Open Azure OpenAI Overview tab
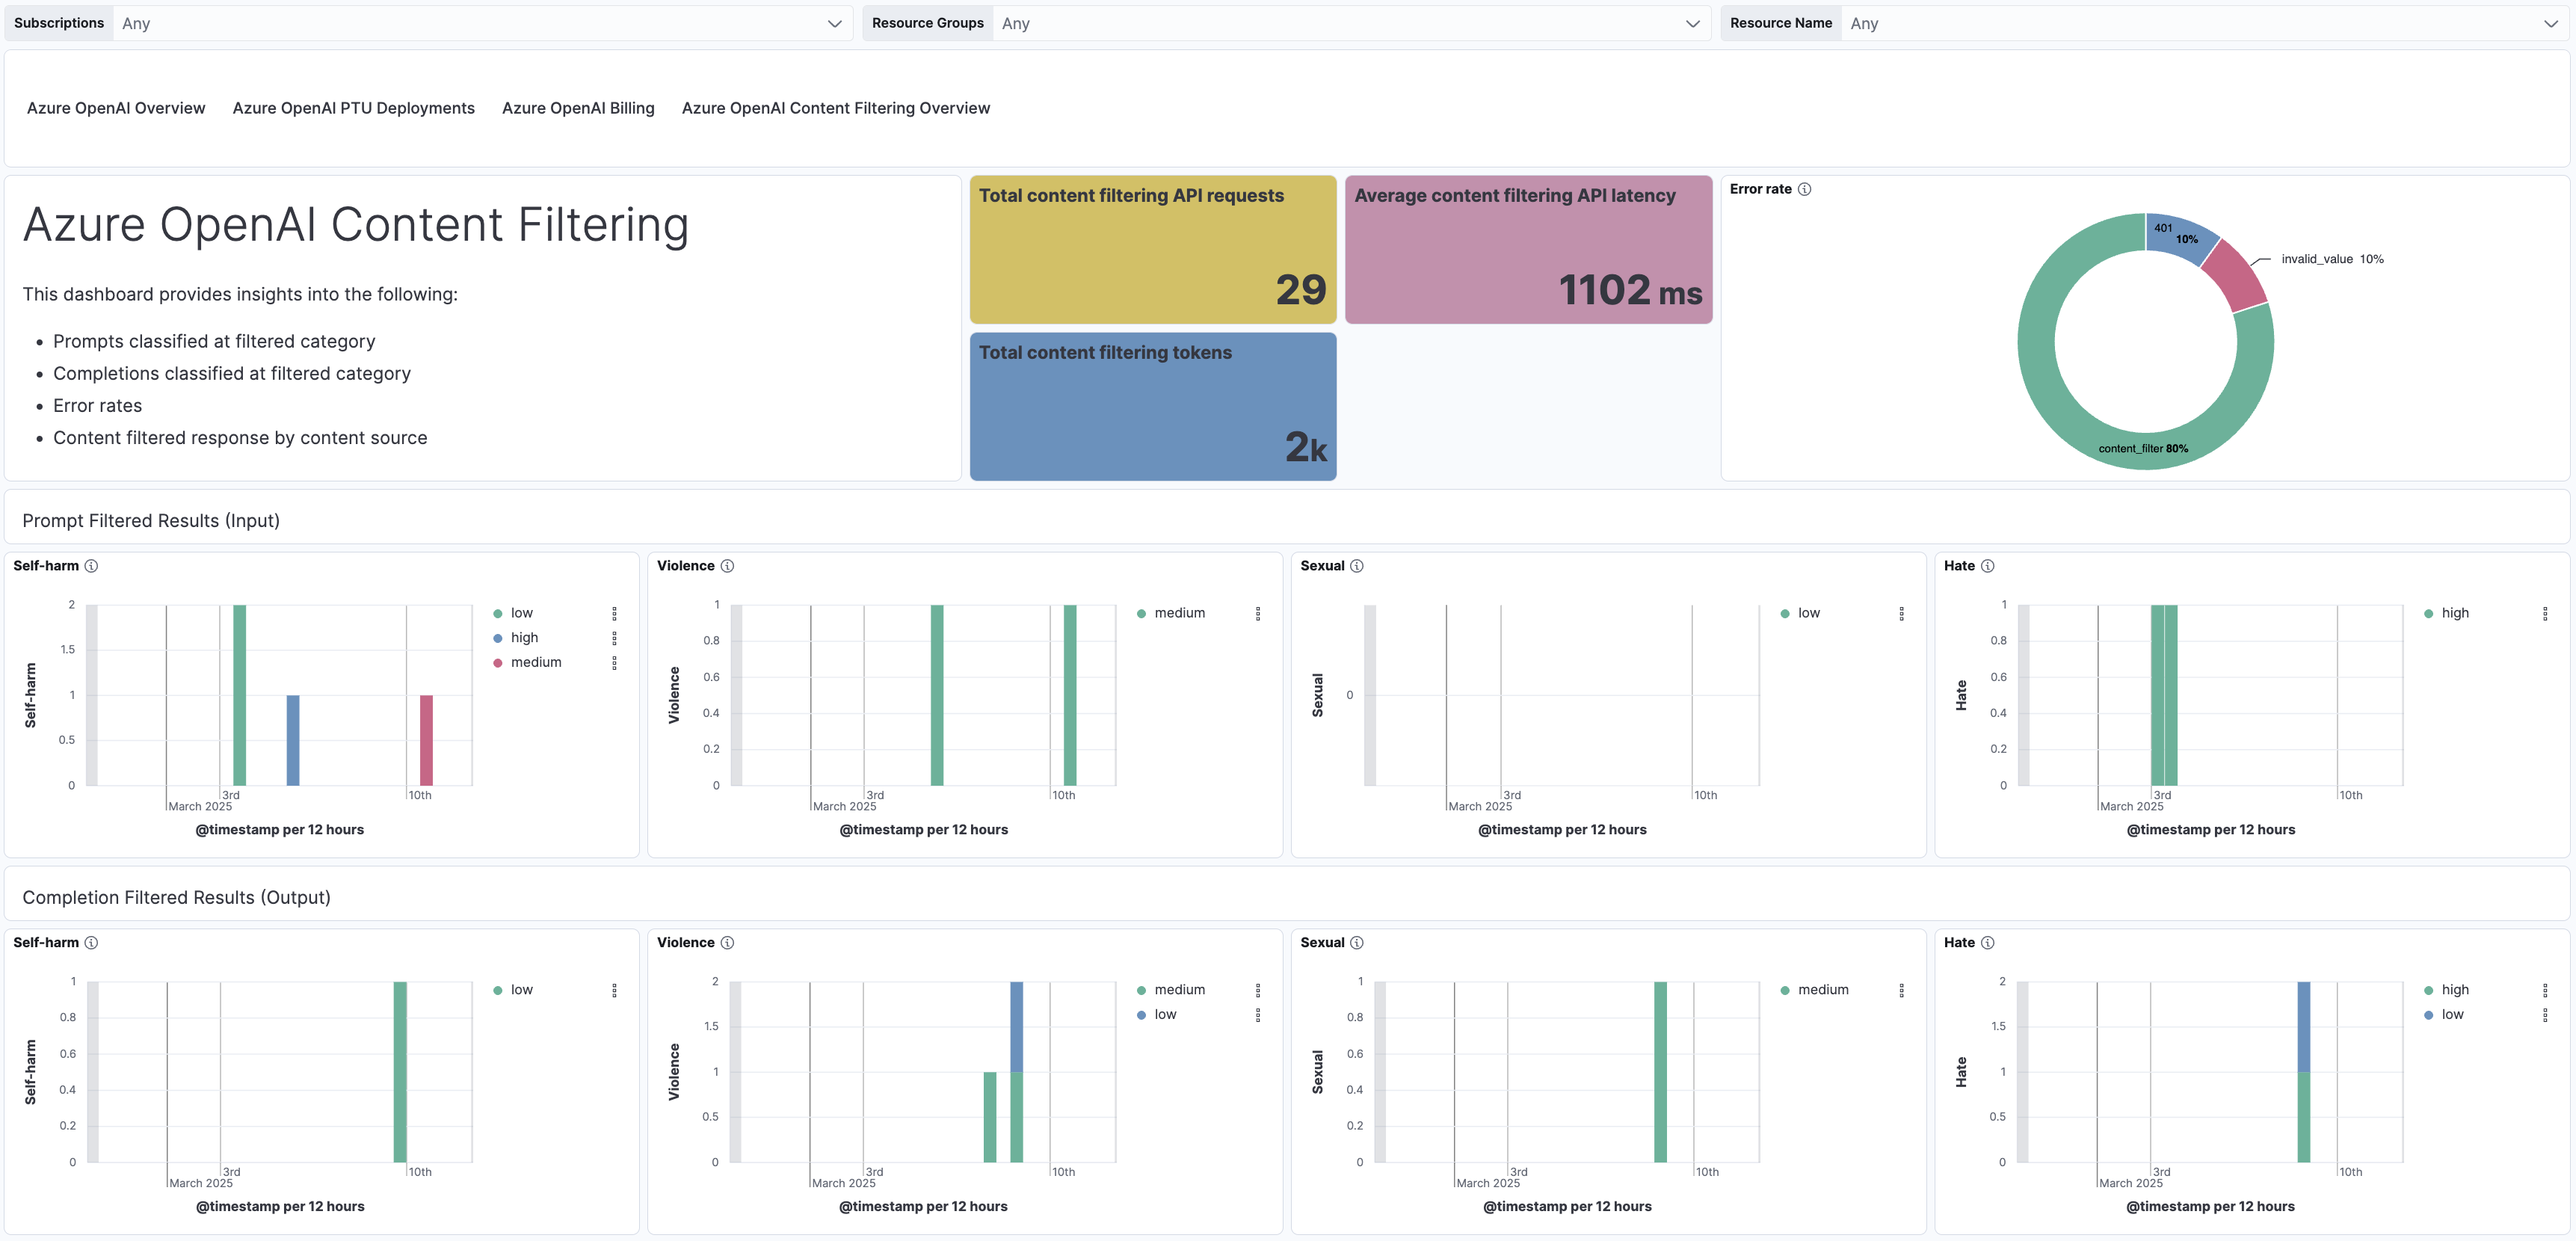Viewport: 2576px width, 1241px height. point(116,108)
